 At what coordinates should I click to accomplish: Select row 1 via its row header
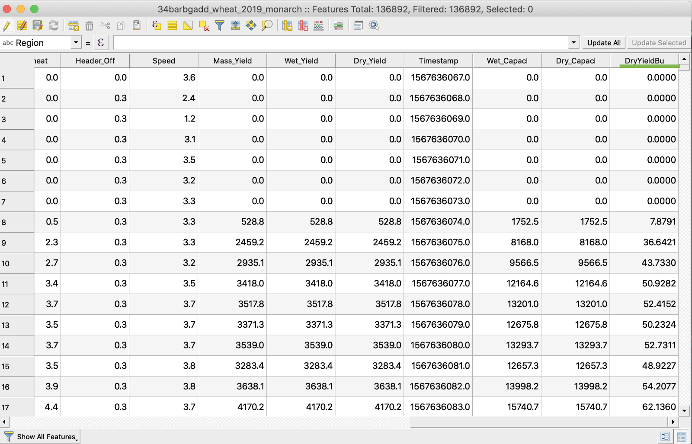pos(17,78)
